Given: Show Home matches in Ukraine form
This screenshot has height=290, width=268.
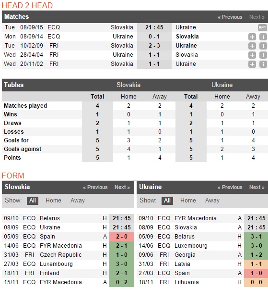Looking at the screenshot, I should click(x=188, y=201).
